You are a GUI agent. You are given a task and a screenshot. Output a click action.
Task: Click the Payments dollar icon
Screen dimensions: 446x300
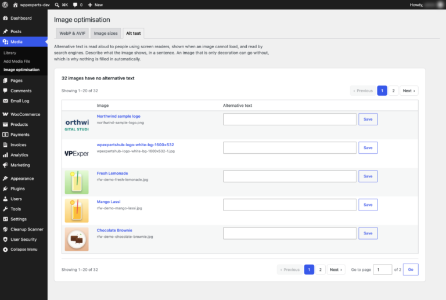tap(5, 135)
